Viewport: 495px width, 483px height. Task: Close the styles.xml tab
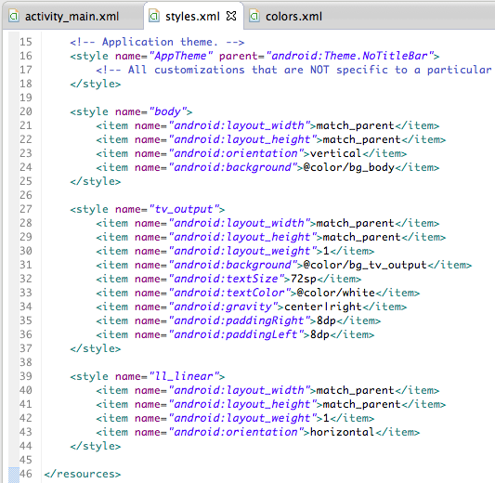pyautogui.click(x=231, y=16)
